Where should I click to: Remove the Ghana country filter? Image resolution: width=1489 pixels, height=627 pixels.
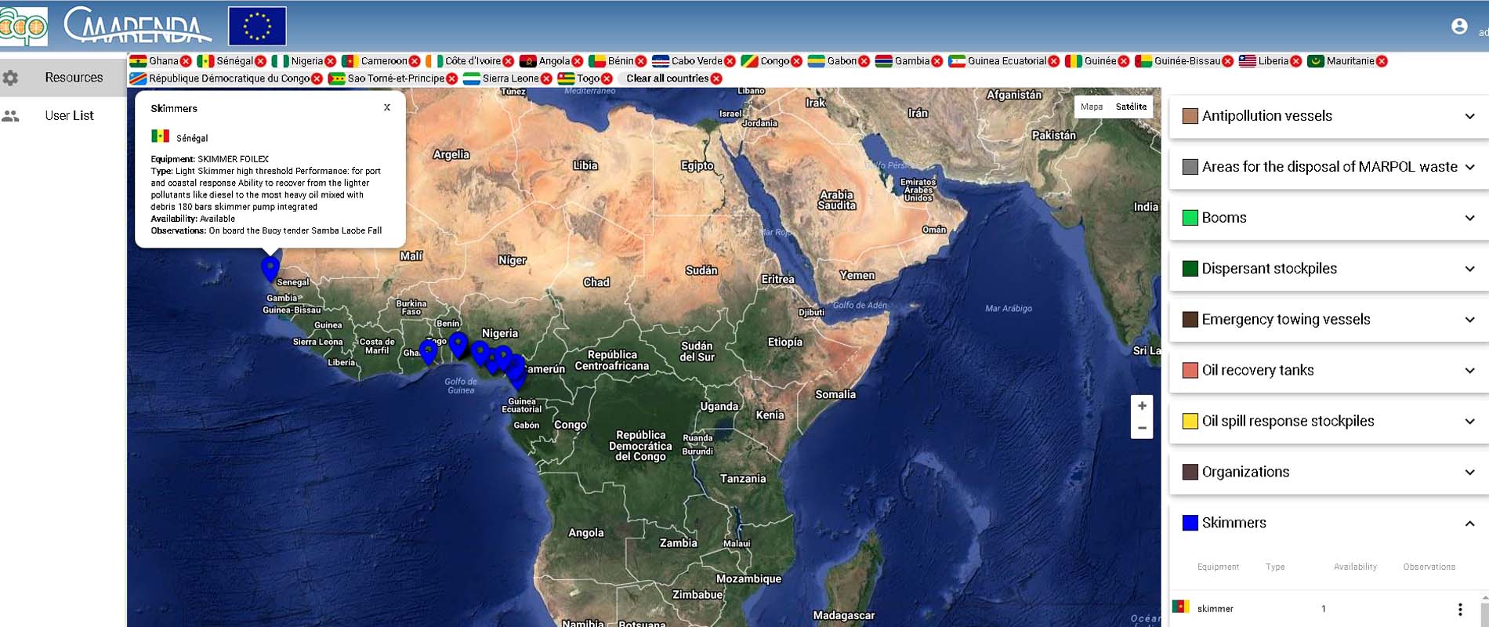click(x=186, y=61)
